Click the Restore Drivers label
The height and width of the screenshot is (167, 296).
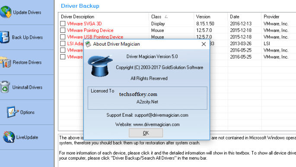(x=27, y=62)
